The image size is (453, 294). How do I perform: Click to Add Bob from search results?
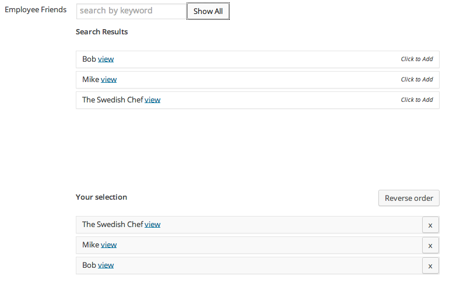tap(417, 59)
